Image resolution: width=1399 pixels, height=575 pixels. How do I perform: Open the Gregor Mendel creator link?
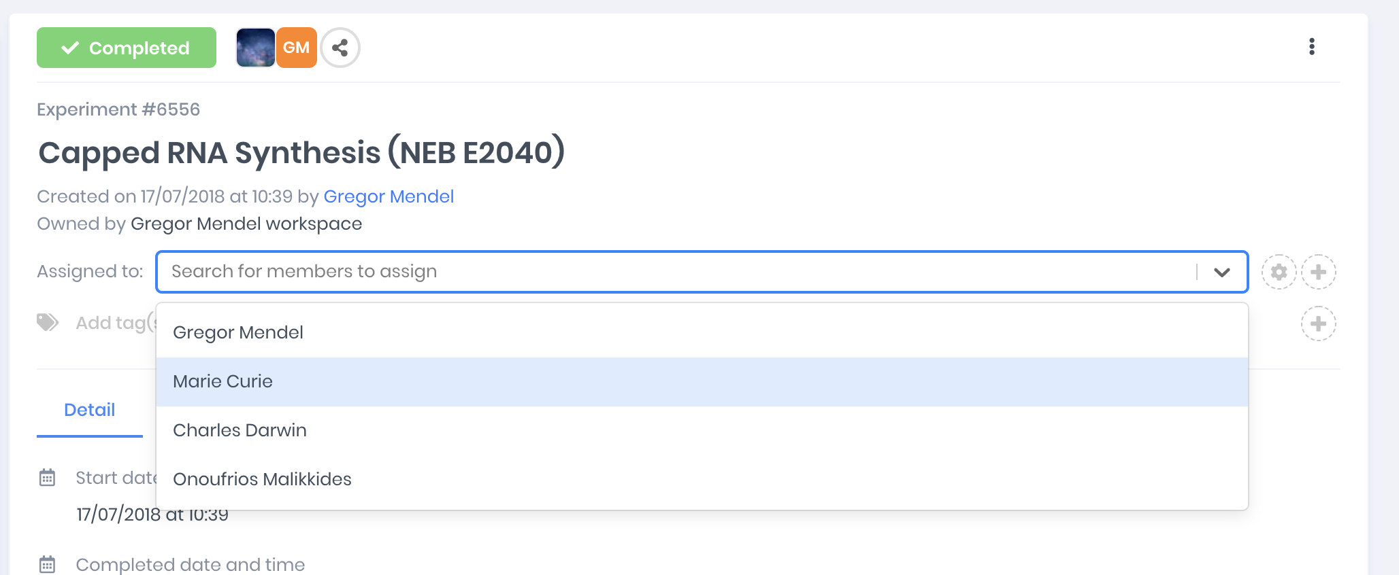[x=389, y=196]
